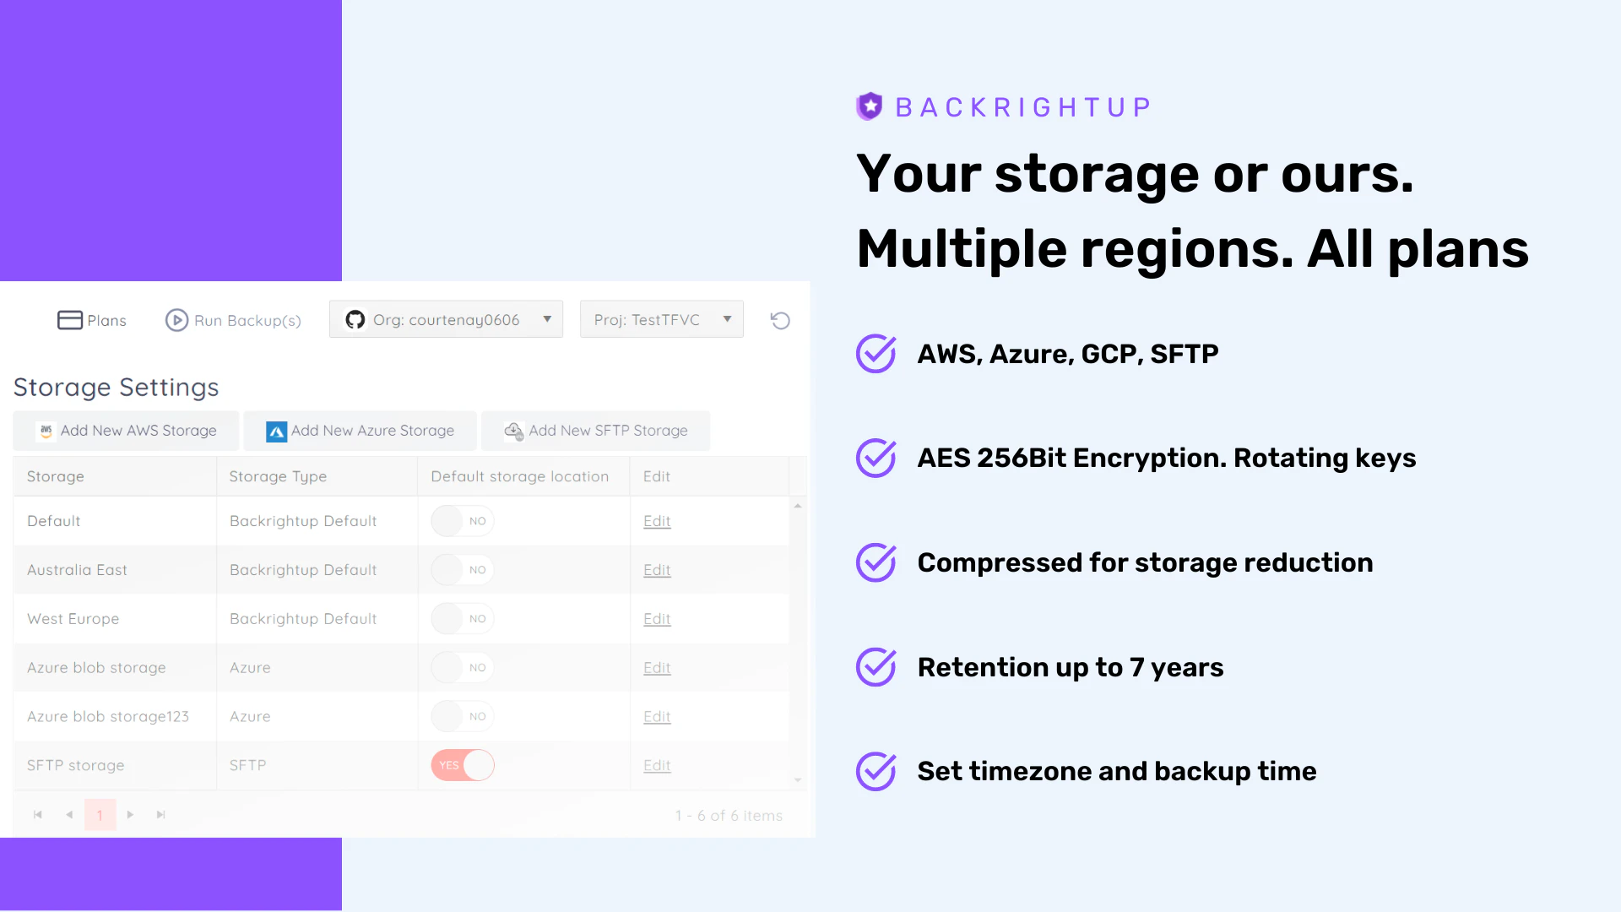Screen dimensions: 1621x912
Task: Click the AWS icon on Add New AWS Storage
Action: 45,431
